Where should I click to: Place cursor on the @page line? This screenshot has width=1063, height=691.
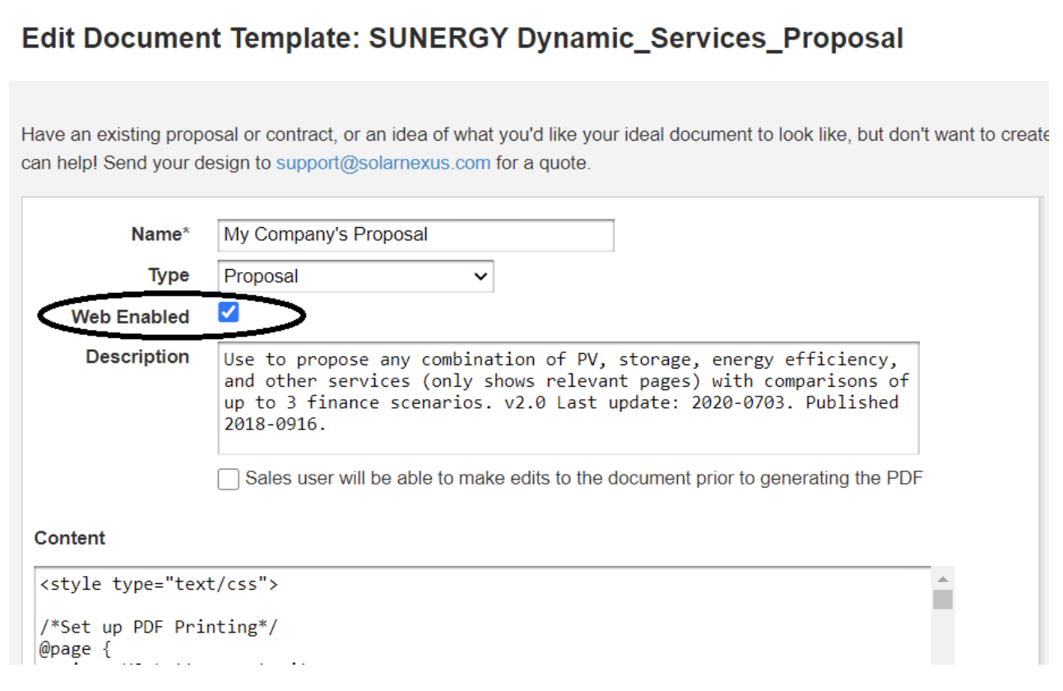75,649
